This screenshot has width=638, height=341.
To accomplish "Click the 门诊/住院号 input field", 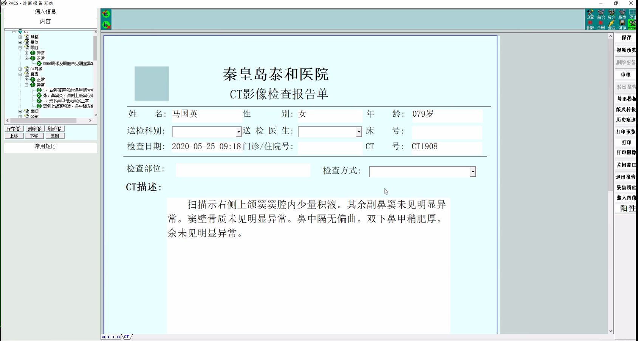I will click(330, 148).
